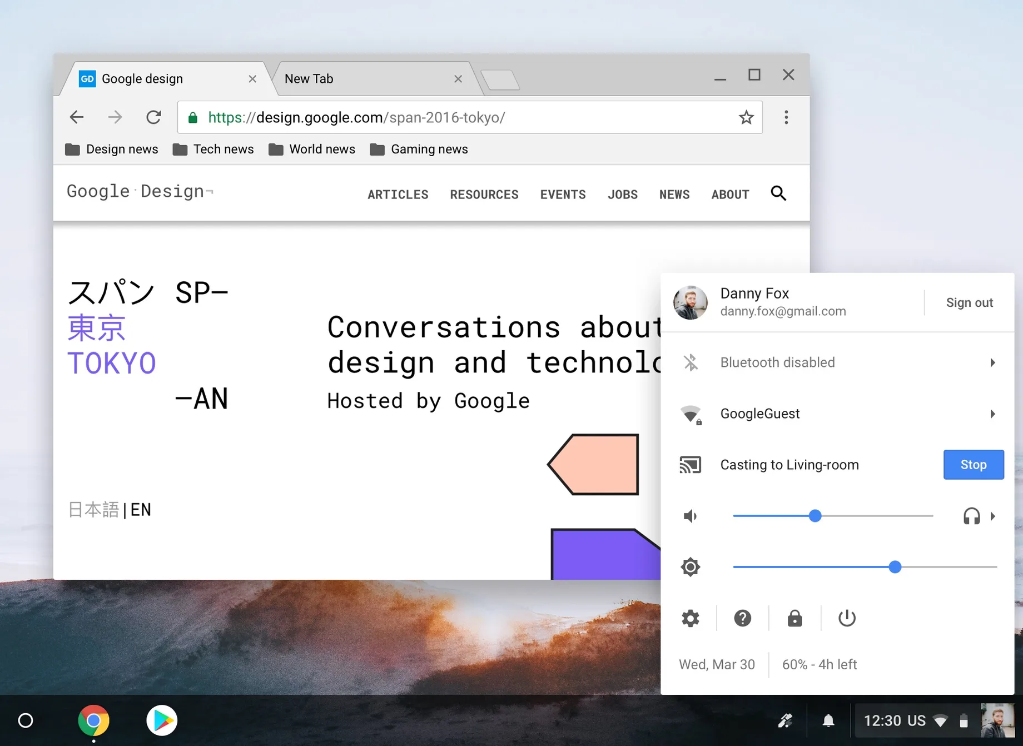Viewport: 1023px width, 746px height.
Task: Open the EVENTS nav item
Action: pos(563,195)
